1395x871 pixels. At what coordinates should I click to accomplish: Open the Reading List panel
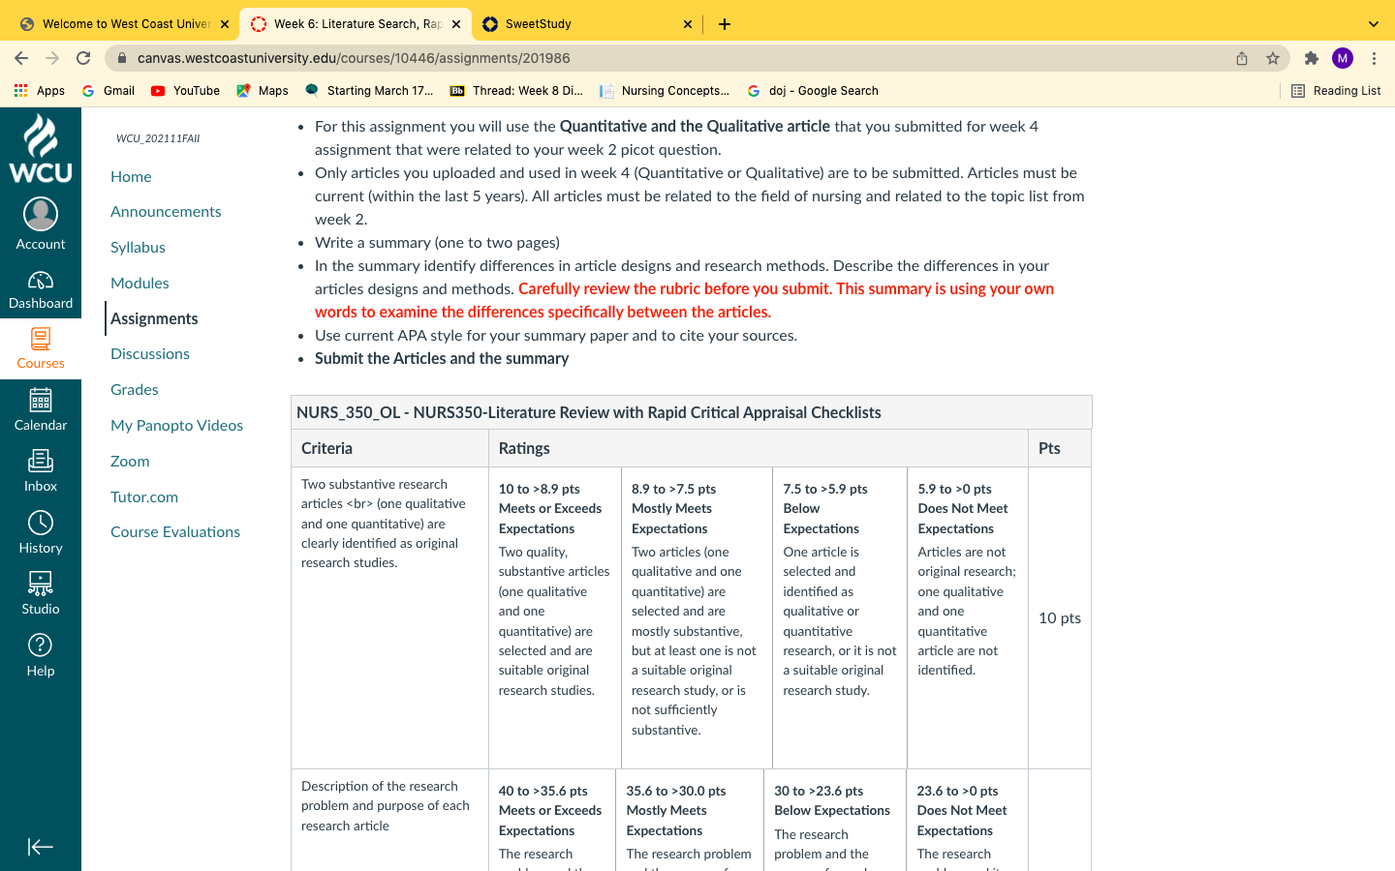tap(1336, 91)
